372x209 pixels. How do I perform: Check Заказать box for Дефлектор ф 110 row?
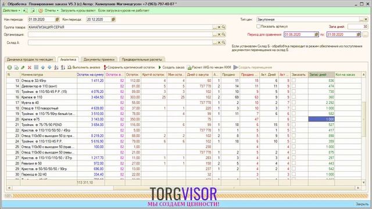pos(294,86)
